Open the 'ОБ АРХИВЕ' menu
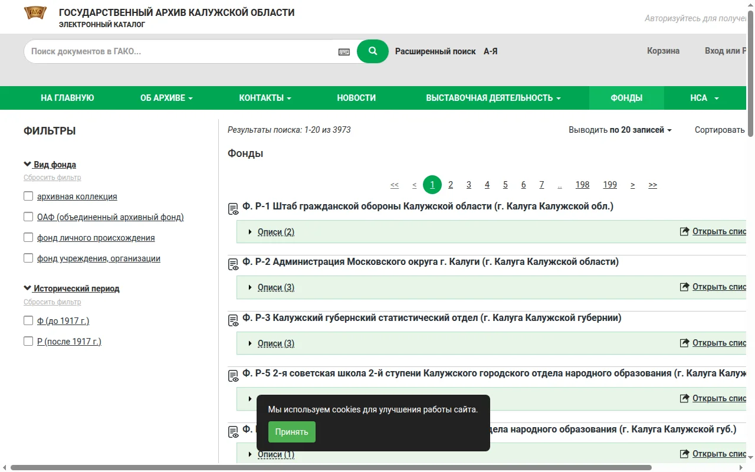Image resolution: width=755 pixels, height=472 pixels. point(166,98)
